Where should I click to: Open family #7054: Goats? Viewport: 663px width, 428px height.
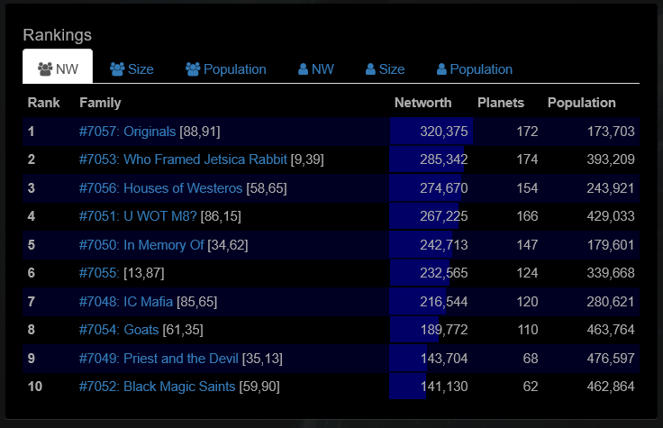pyautogui.click(x=119, y=330)
